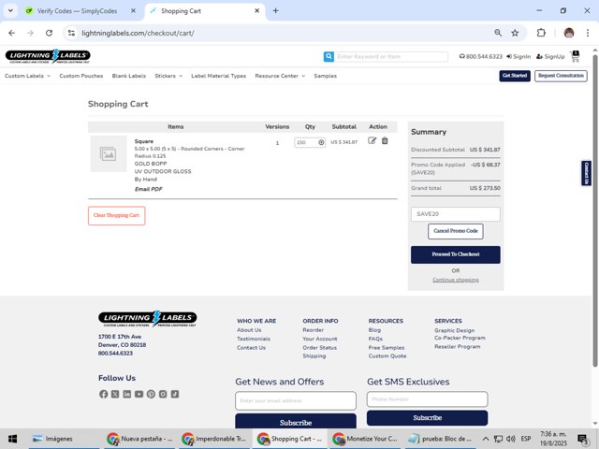Image resolution: width=599 pixels, height=449 pixels.
Task: Open the browser extensions puzzle icon
Action: coord(541,33)
